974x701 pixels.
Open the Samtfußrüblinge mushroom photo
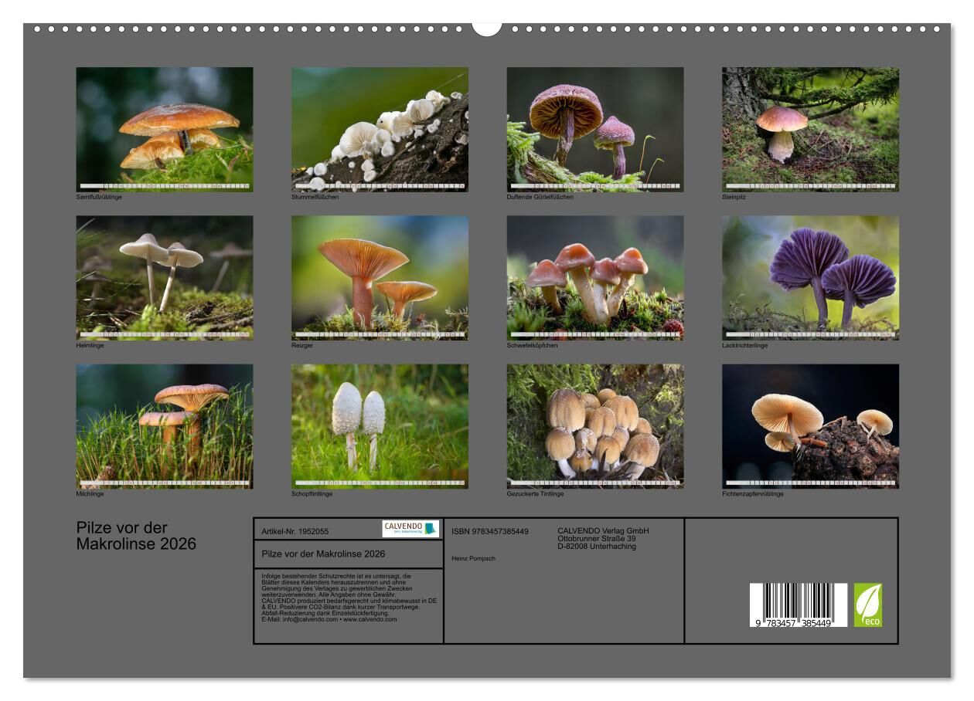click(165, 128)
